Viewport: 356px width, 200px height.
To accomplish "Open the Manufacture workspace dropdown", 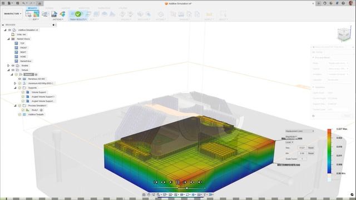I will coord(12,14).
